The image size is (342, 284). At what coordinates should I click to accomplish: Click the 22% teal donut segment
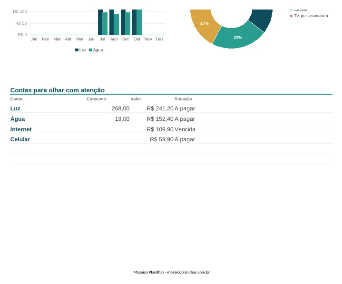(238, 37)
